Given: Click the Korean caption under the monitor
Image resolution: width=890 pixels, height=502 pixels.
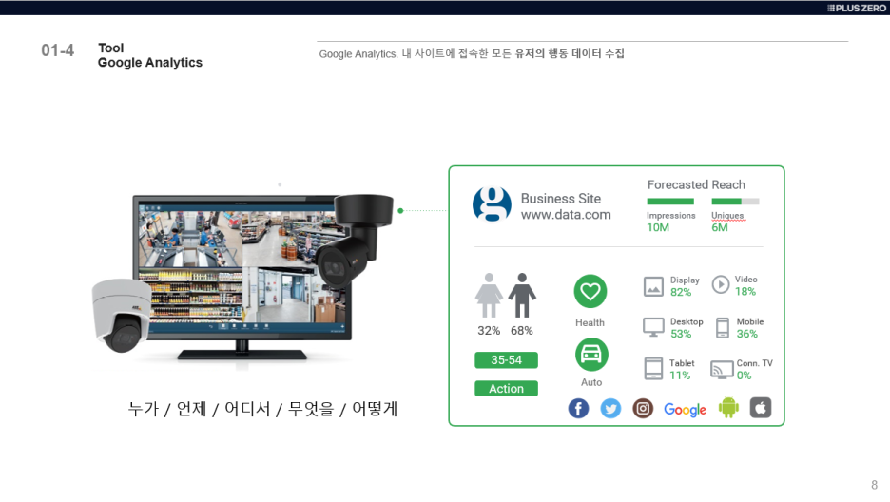Looking at the screenshot, I should (262, 409).
